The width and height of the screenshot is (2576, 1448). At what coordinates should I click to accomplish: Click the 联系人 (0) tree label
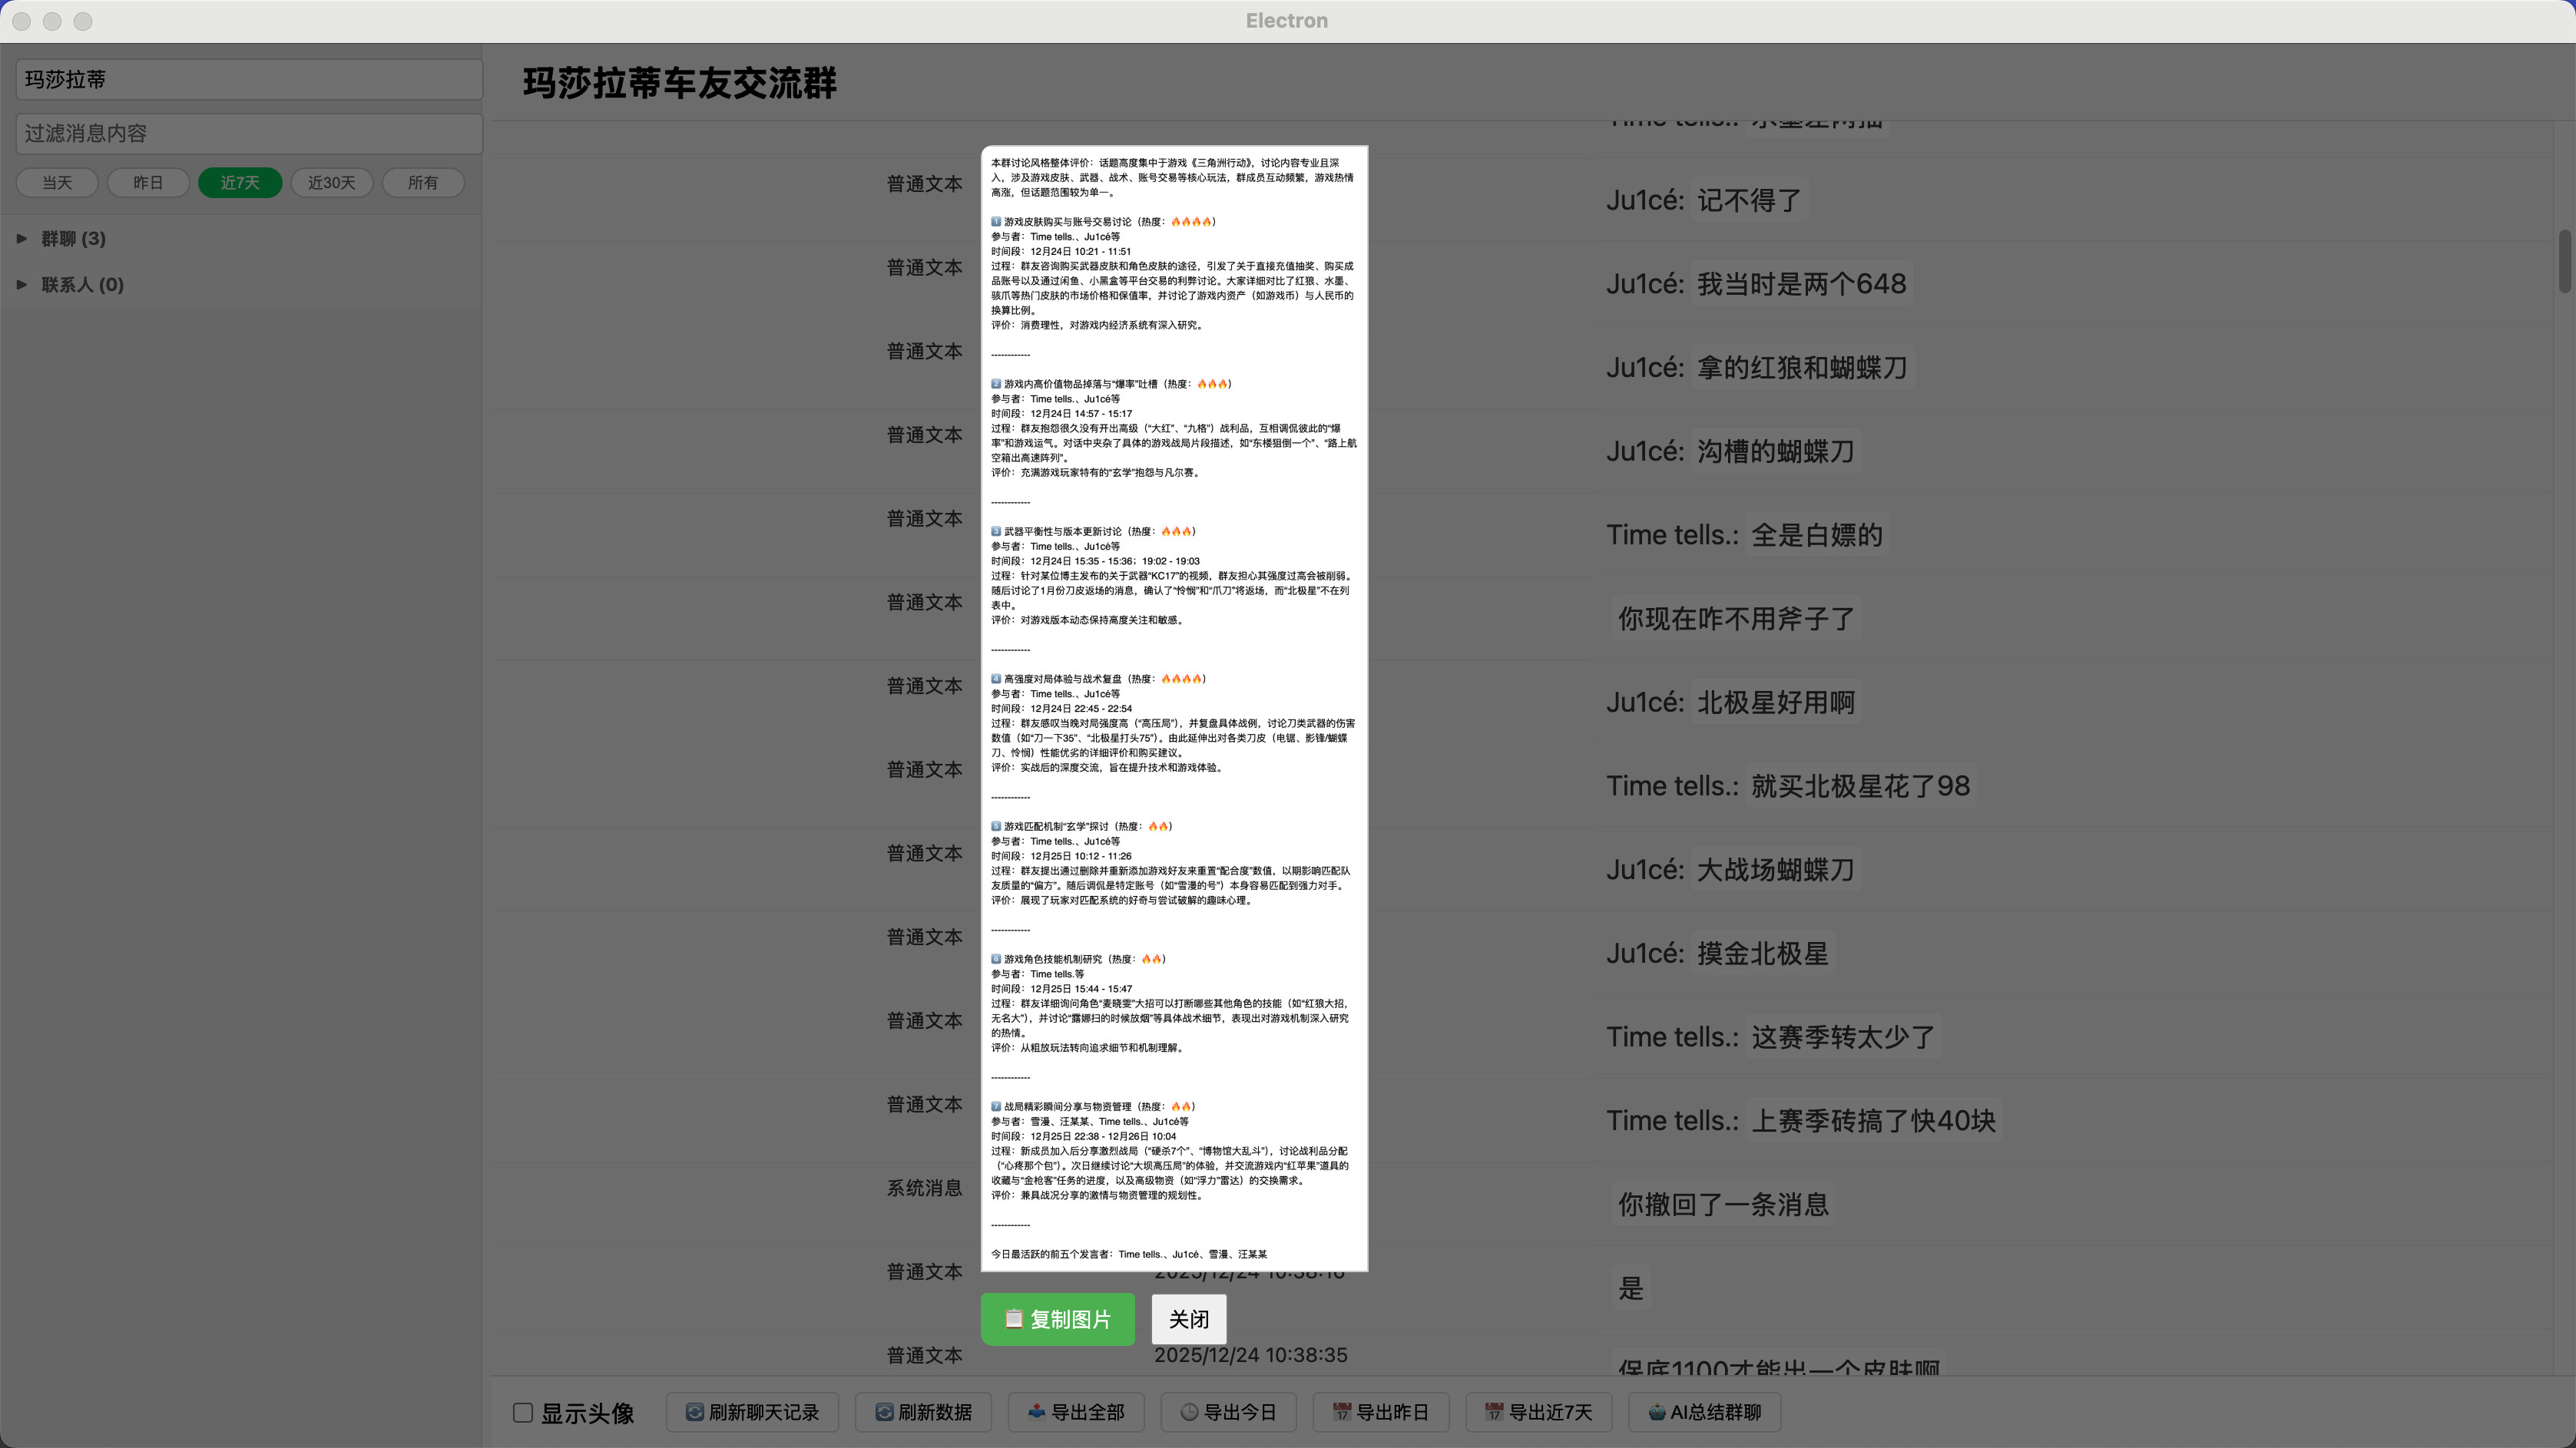(82, 284)
